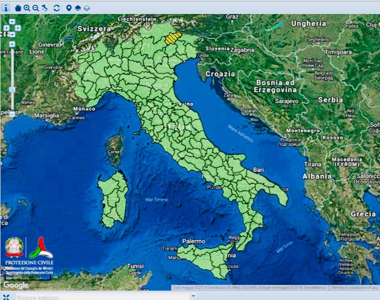Click the fullscreen expand arrows icon
This screenshot has height=300, width=380.
coord(6,297)
